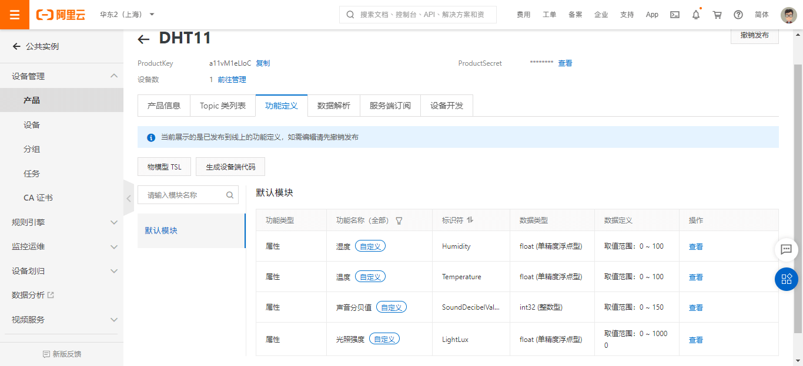Open the Cloud Shell terminal icon
The image size is (803, 366).
click(x=675, y=15)
